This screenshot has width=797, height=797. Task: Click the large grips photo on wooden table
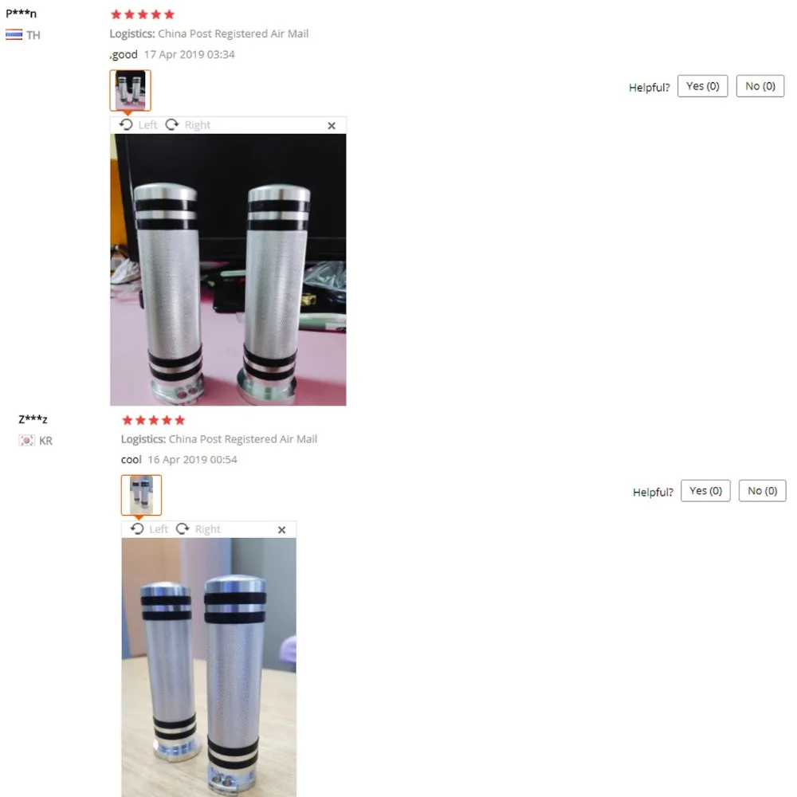209,667
